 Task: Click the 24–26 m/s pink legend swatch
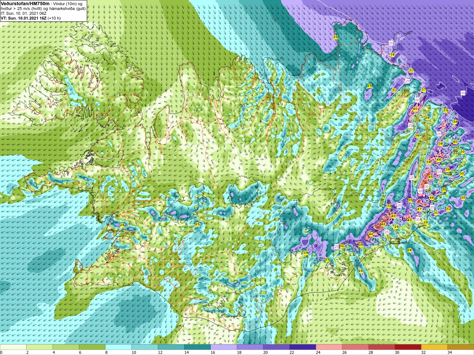[x=329, y=347]
